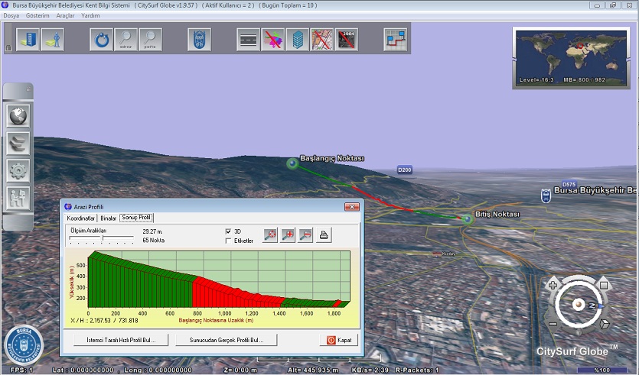Screen dimensions: 639x375
Task: Switch to the Koordinatlar tab
Action: point(80,218)
